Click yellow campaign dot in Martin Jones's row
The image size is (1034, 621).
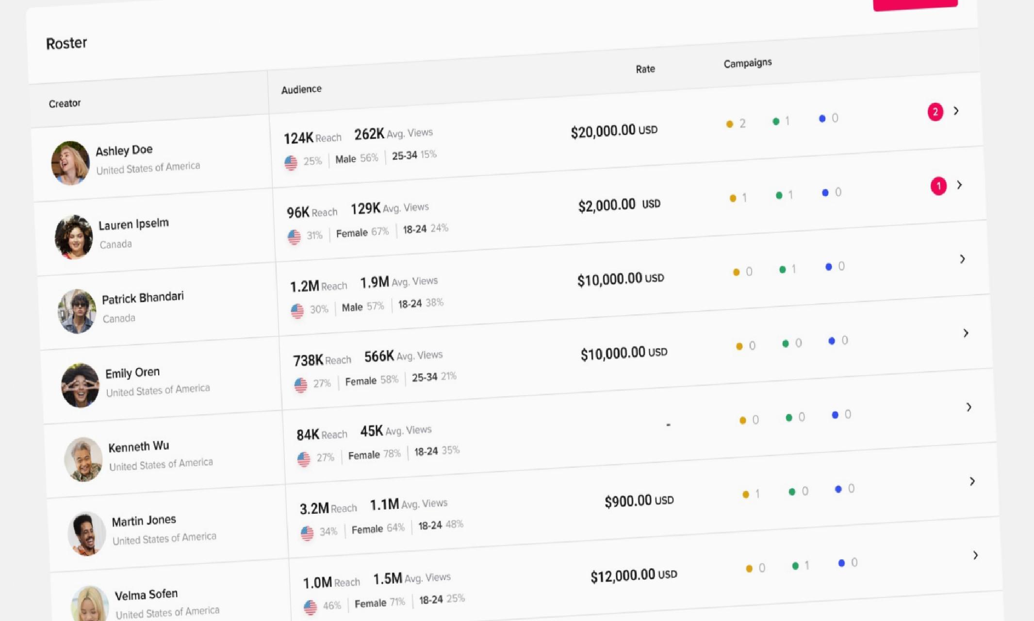click(x=746, y=494)
